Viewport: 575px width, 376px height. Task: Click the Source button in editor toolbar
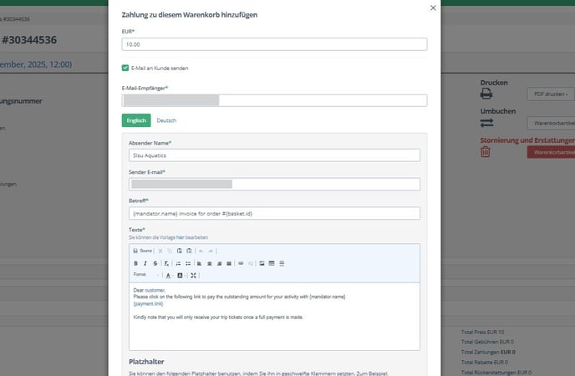(142, 251)
